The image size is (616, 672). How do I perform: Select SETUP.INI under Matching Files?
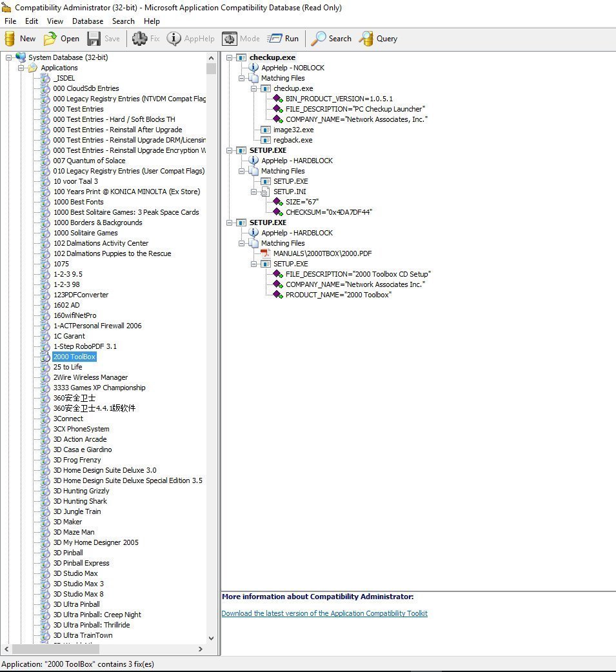point(289,192)
